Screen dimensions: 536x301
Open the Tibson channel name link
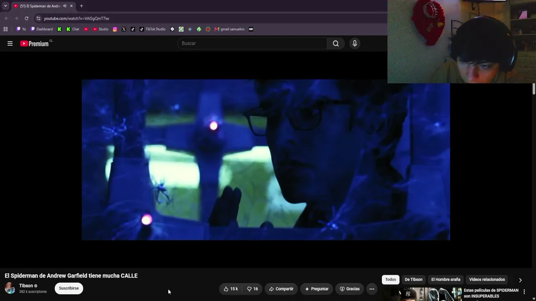(26, 286)
